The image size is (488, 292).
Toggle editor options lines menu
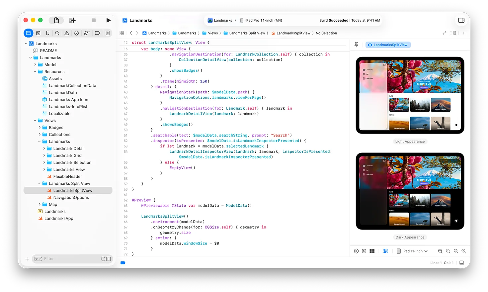(x=452, y=33)
